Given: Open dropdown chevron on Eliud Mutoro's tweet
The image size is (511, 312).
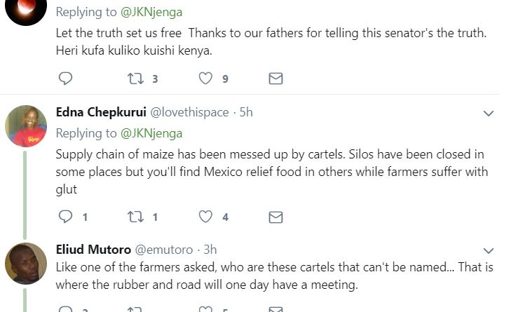Looking at the screenshot, I should pyautogui.click(x=488, y=251).
